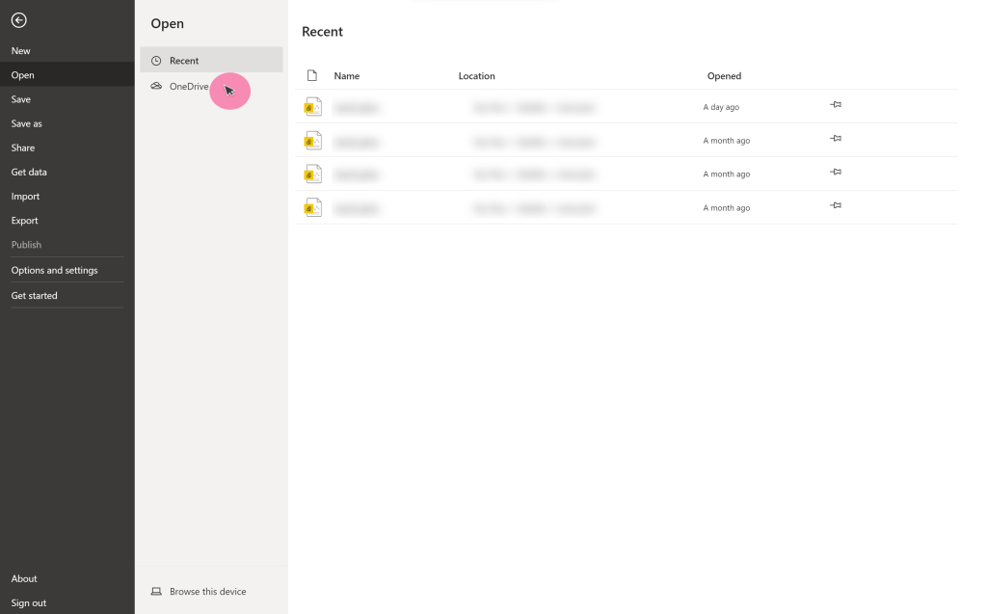This screenshot has height=614, width=987.
Task: Sign out of your account
Action: (x=29, y=601)
